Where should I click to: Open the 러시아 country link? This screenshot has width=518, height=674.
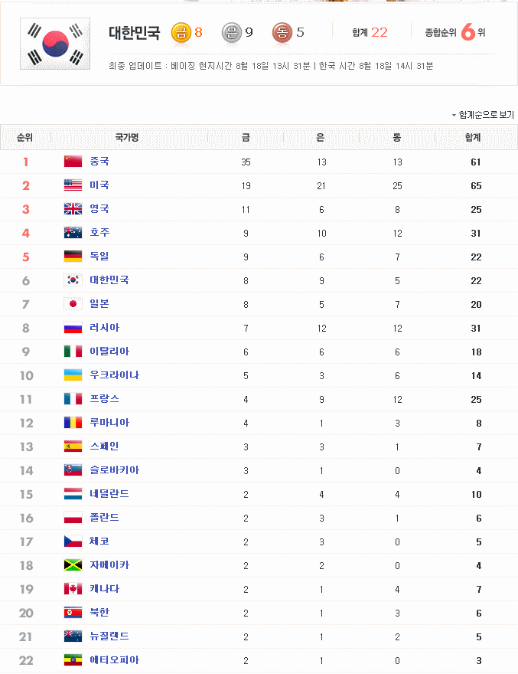(104, 327)
